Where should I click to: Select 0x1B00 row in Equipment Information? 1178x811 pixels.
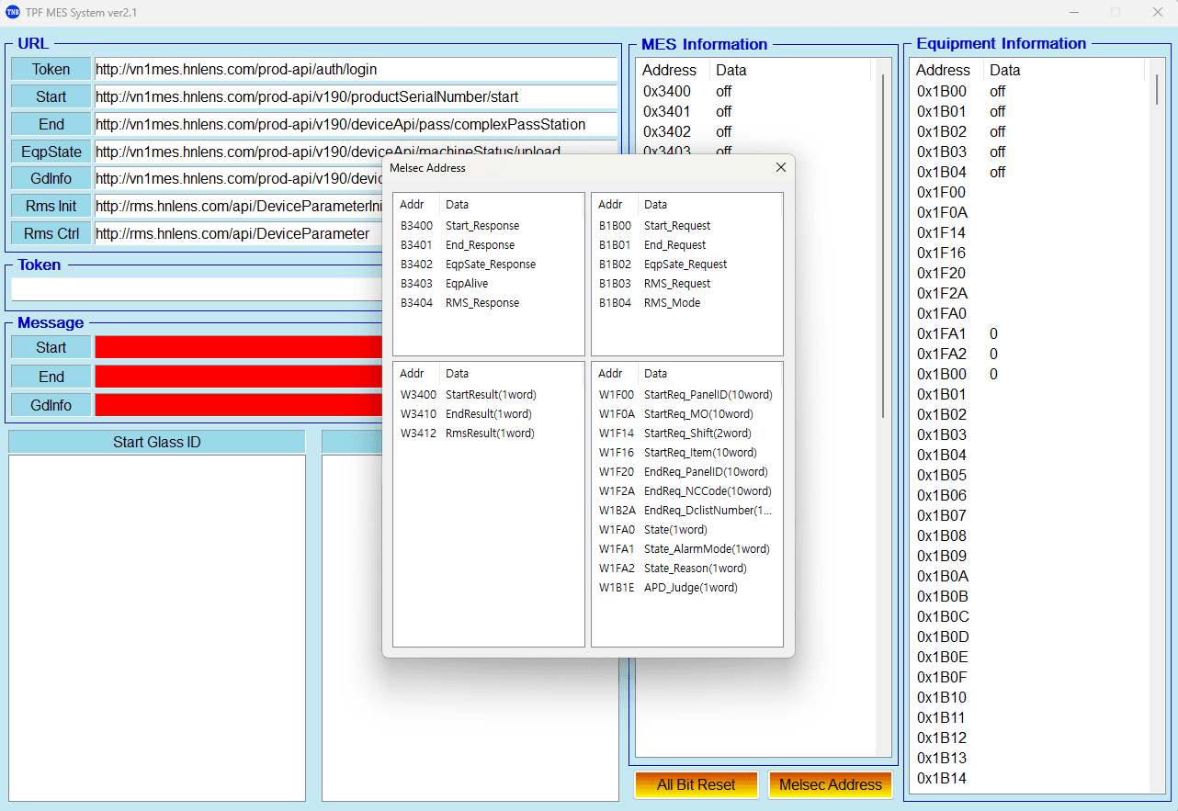click(x=942, y=91)
